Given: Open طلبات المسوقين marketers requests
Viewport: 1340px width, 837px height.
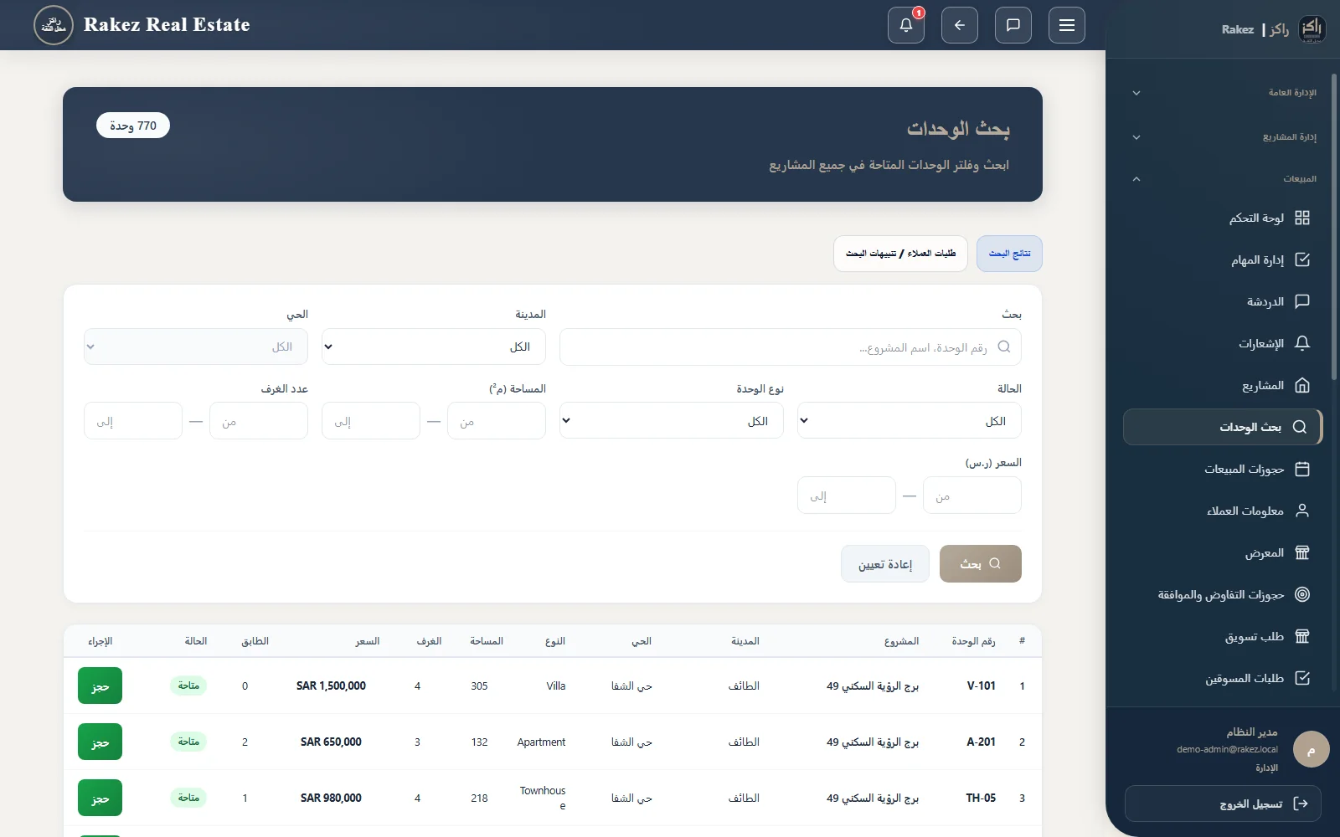Looking at the screenshot, I should coord(1223,678).
